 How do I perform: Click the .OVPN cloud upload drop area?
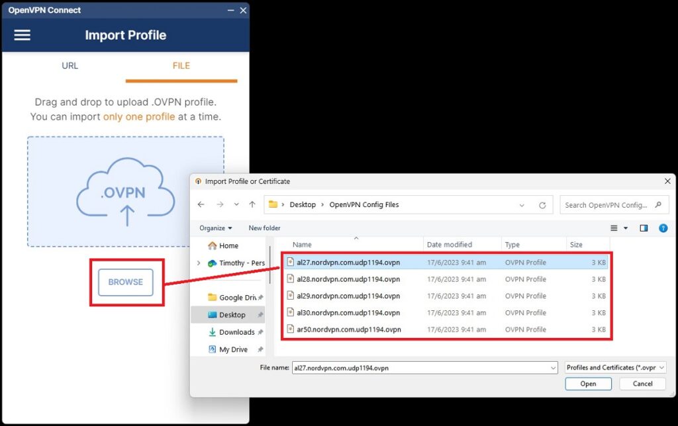(x=125, y=191)
